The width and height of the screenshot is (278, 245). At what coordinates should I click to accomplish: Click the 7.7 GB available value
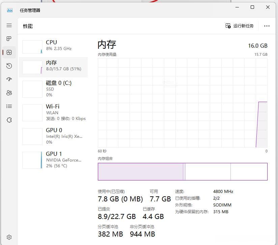click(x=160, y=199)
